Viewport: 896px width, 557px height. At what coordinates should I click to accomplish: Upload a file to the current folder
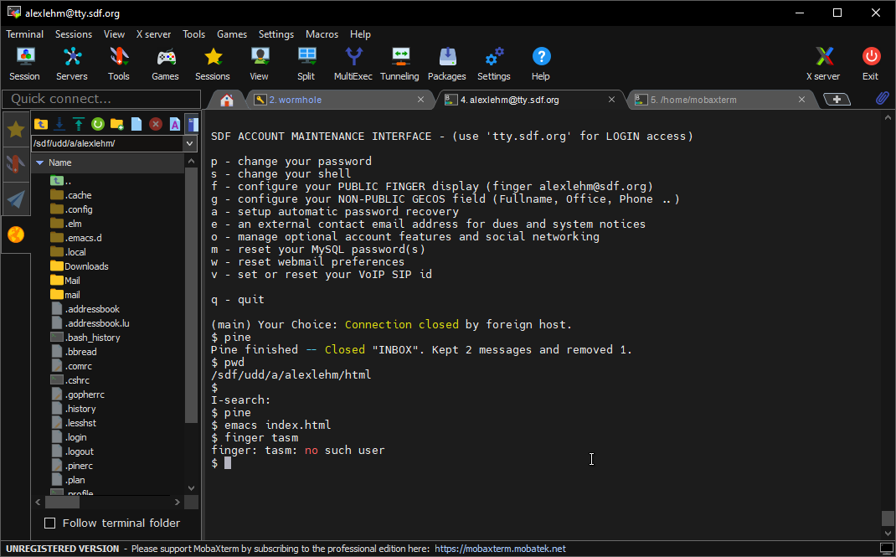pos(79,124)
